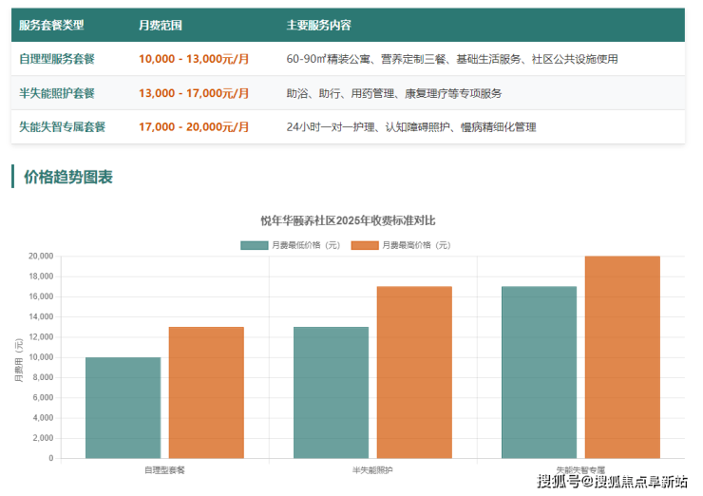Image resolution: width=703 pixels, height=496 pixels.
Task: Click the 10,000 - 13,000元/月 price
Action: pyautogui.click(x=194, y=59)
